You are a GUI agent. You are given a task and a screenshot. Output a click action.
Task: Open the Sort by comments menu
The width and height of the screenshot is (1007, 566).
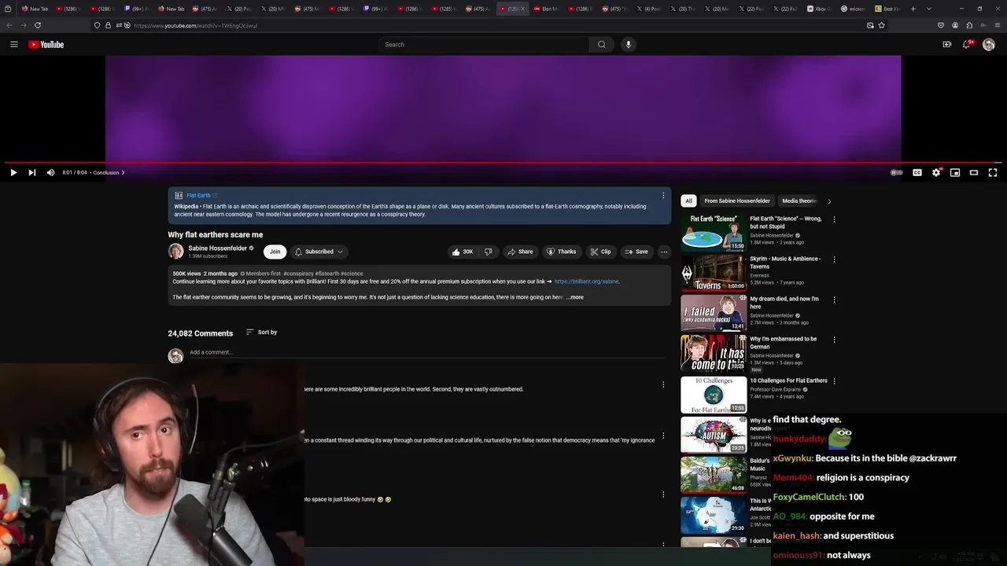(x=261, y=333)
